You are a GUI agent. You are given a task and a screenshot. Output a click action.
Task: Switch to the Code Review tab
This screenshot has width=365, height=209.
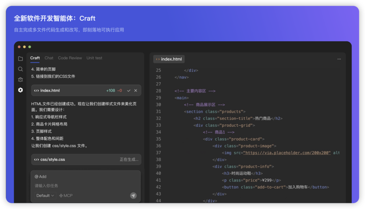(70, 58)
